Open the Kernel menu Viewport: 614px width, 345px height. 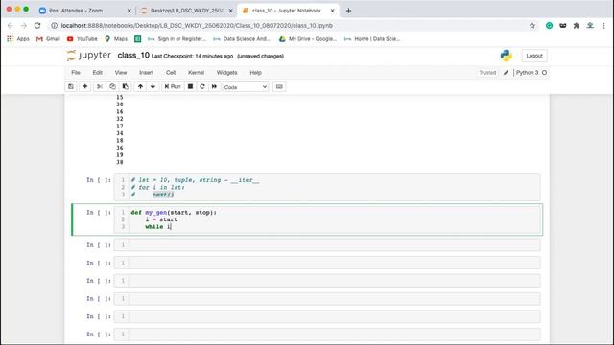pos(196,73)
